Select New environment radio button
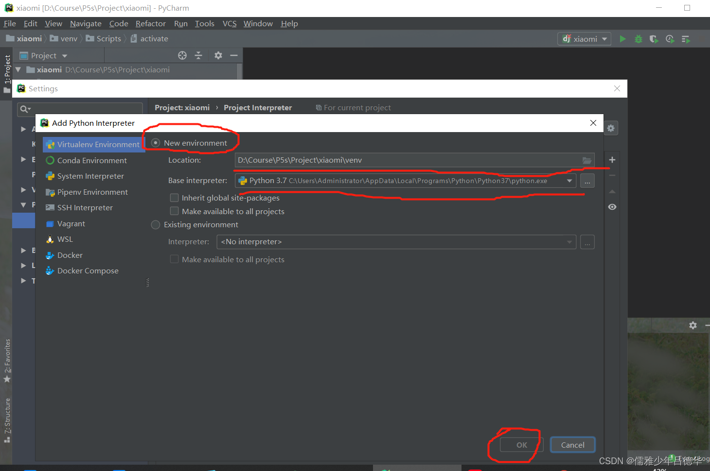Image resolution: width=710 pixels, height=471 pixels. pyautogui.click(x=156, y=143)
